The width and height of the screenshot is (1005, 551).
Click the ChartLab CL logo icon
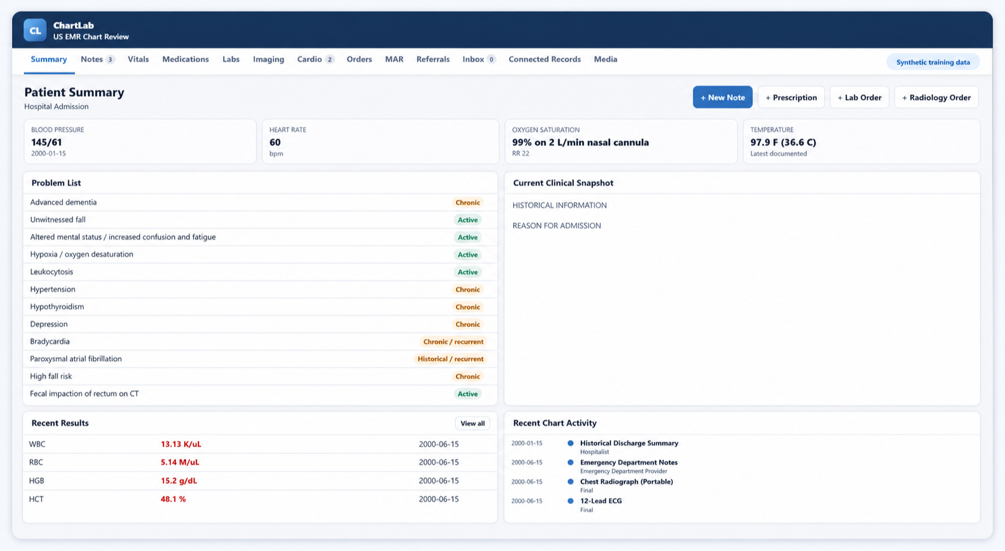pos(35,30)
